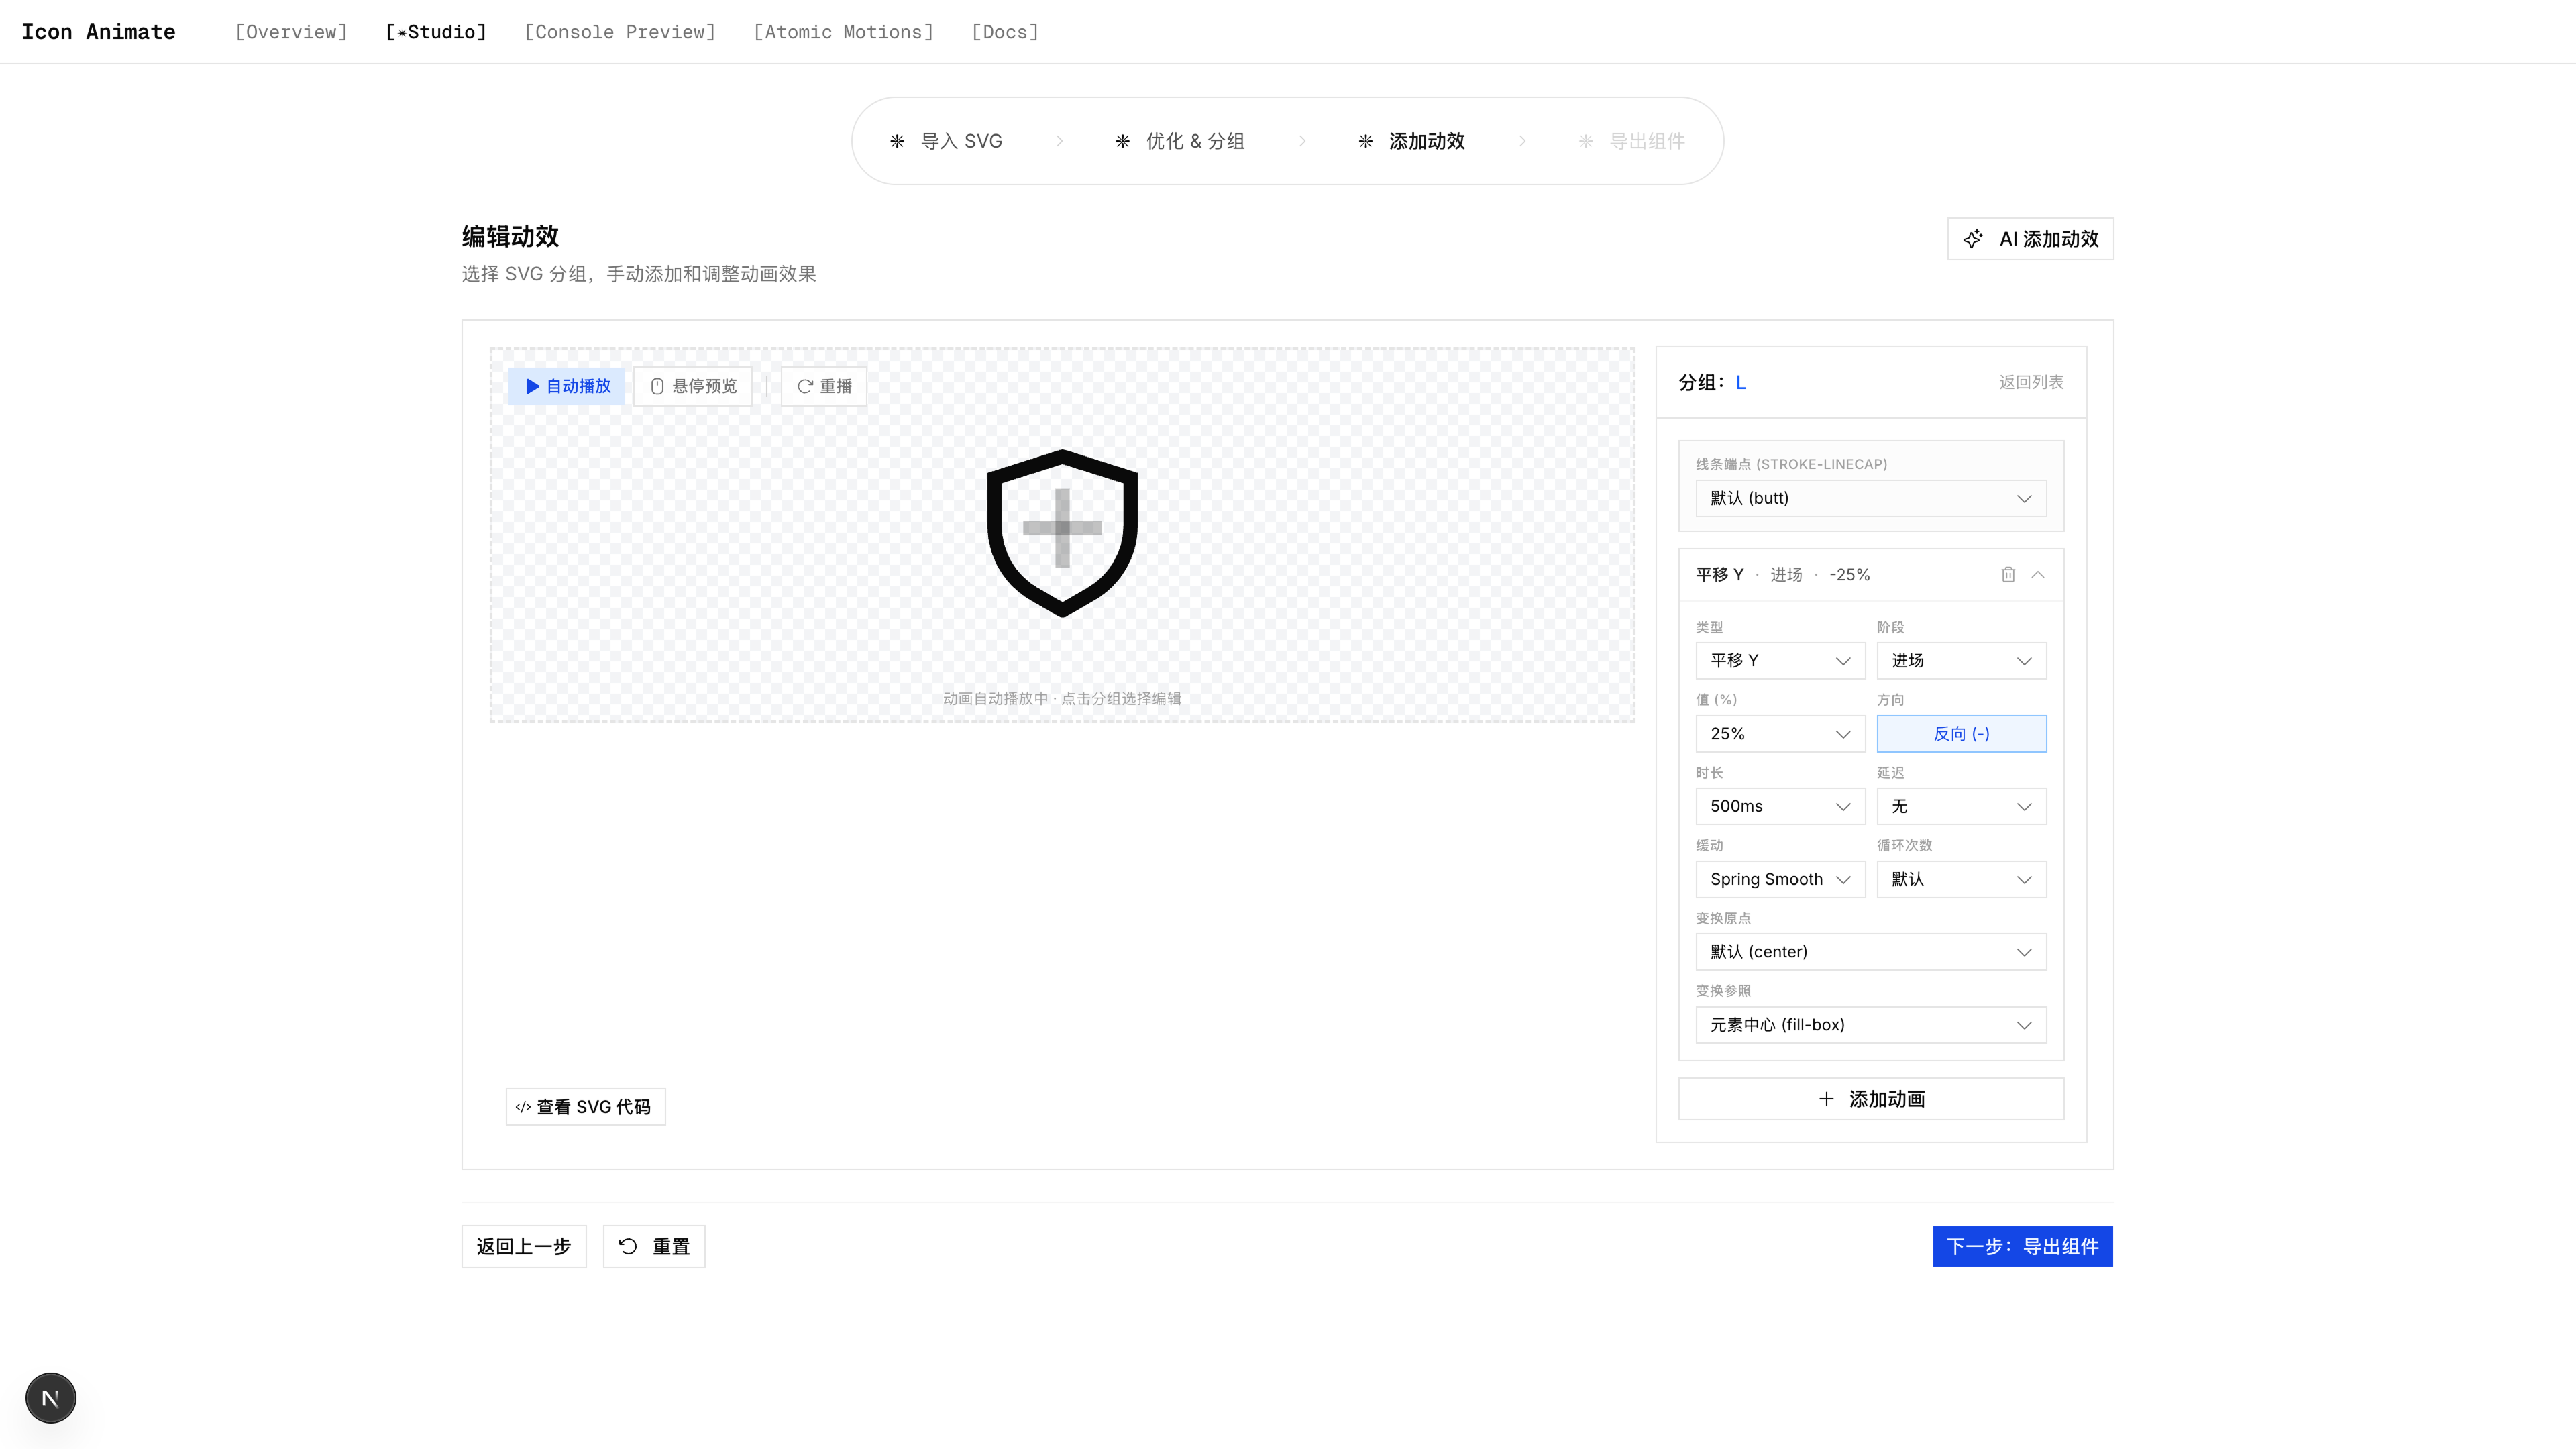The image size is (2576, 1449).
Task: Open the Console Preview tab
Action: pos(620,32)
